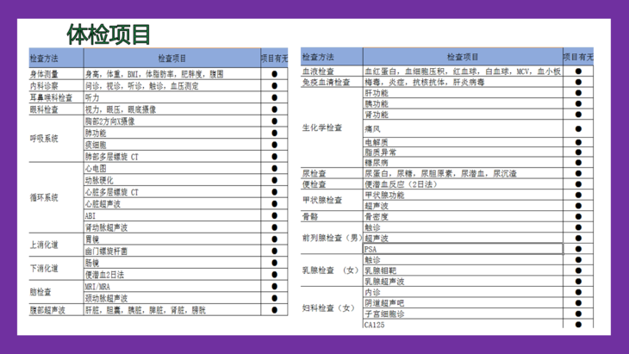The width and height of the screenshot is (629, 354).
Task: Click the dot in the 血液检查 row
Action: 578,71
